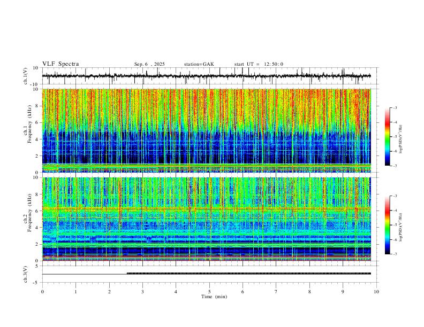Click the "6" tick on the Time axis
Screen dimensions: 424x327
pyautogui.click(x=243, y=292)
